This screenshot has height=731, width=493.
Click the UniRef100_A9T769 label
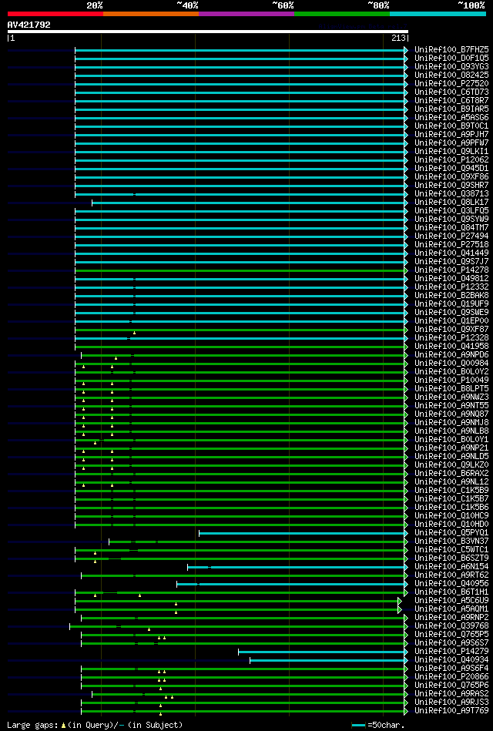click(451, 710)
